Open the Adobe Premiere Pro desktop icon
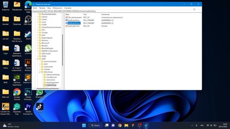This screenshot has width=230, height=129. [x=28, y=109]
